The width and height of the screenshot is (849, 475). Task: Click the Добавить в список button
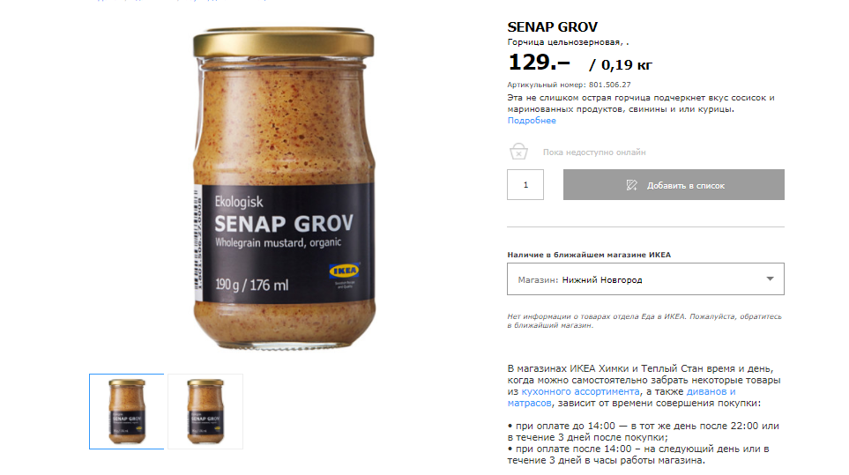[x=674, y=185]
